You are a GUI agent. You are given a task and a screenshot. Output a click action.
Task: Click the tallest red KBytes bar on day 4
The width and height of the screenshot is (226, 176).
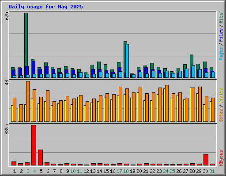[34, 145]
